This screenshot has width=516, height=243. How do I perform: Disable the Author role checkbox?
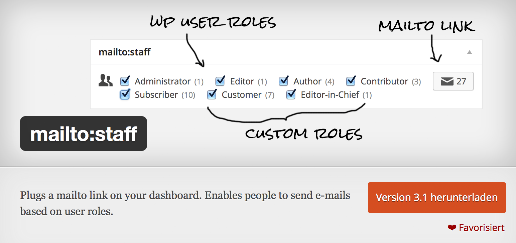[x=284, y=81]
